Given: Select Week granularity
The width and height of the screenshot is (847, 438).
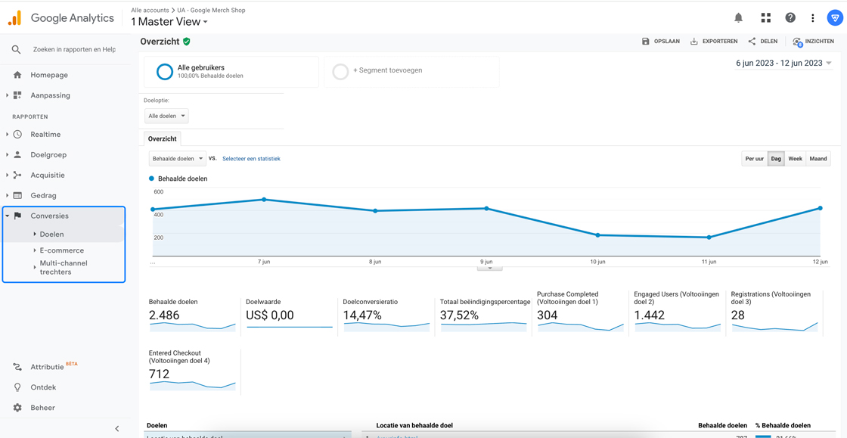Looking at the screenshot, I should pos(795,159).
